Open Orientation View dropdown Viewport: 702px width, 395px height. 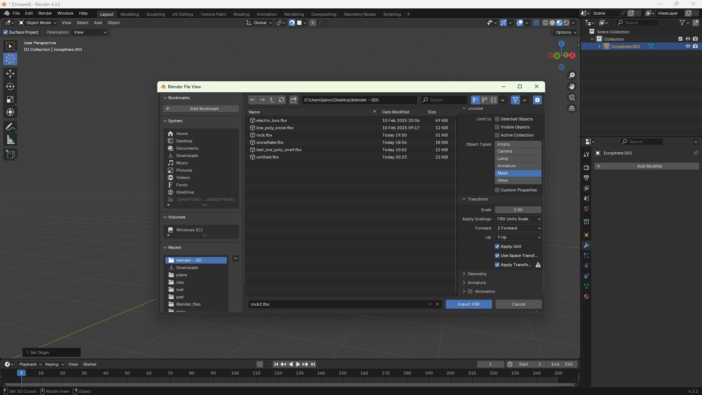pos(90,32)
